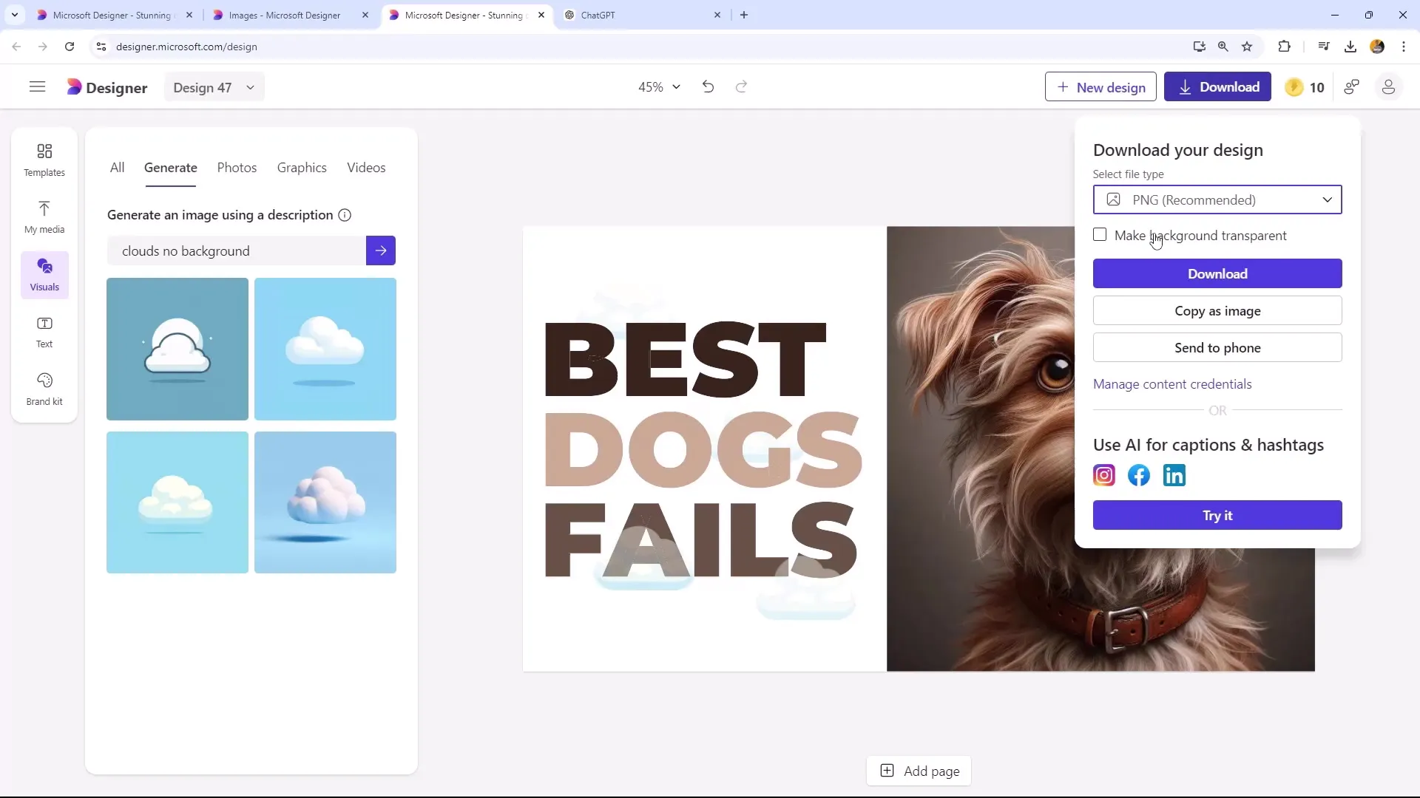Select the Text panel icon
Viewport: 1420px width, 798px height.
point(44,331)
